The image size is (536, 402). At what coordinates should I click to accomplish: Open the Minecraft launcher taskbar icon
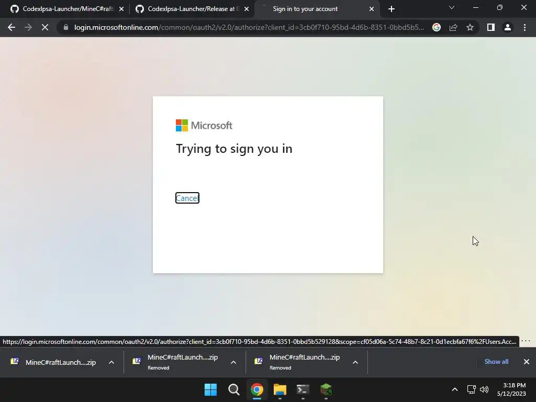[326, 389]
